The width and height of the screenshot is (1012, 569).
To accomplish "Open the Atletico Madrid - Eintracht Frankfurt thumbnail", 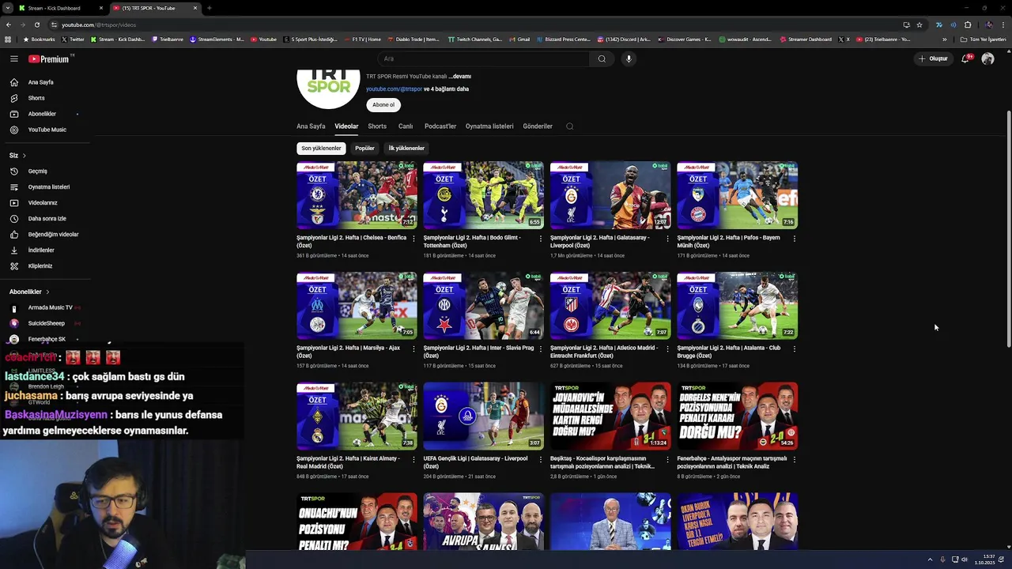I will coord(610,306).
